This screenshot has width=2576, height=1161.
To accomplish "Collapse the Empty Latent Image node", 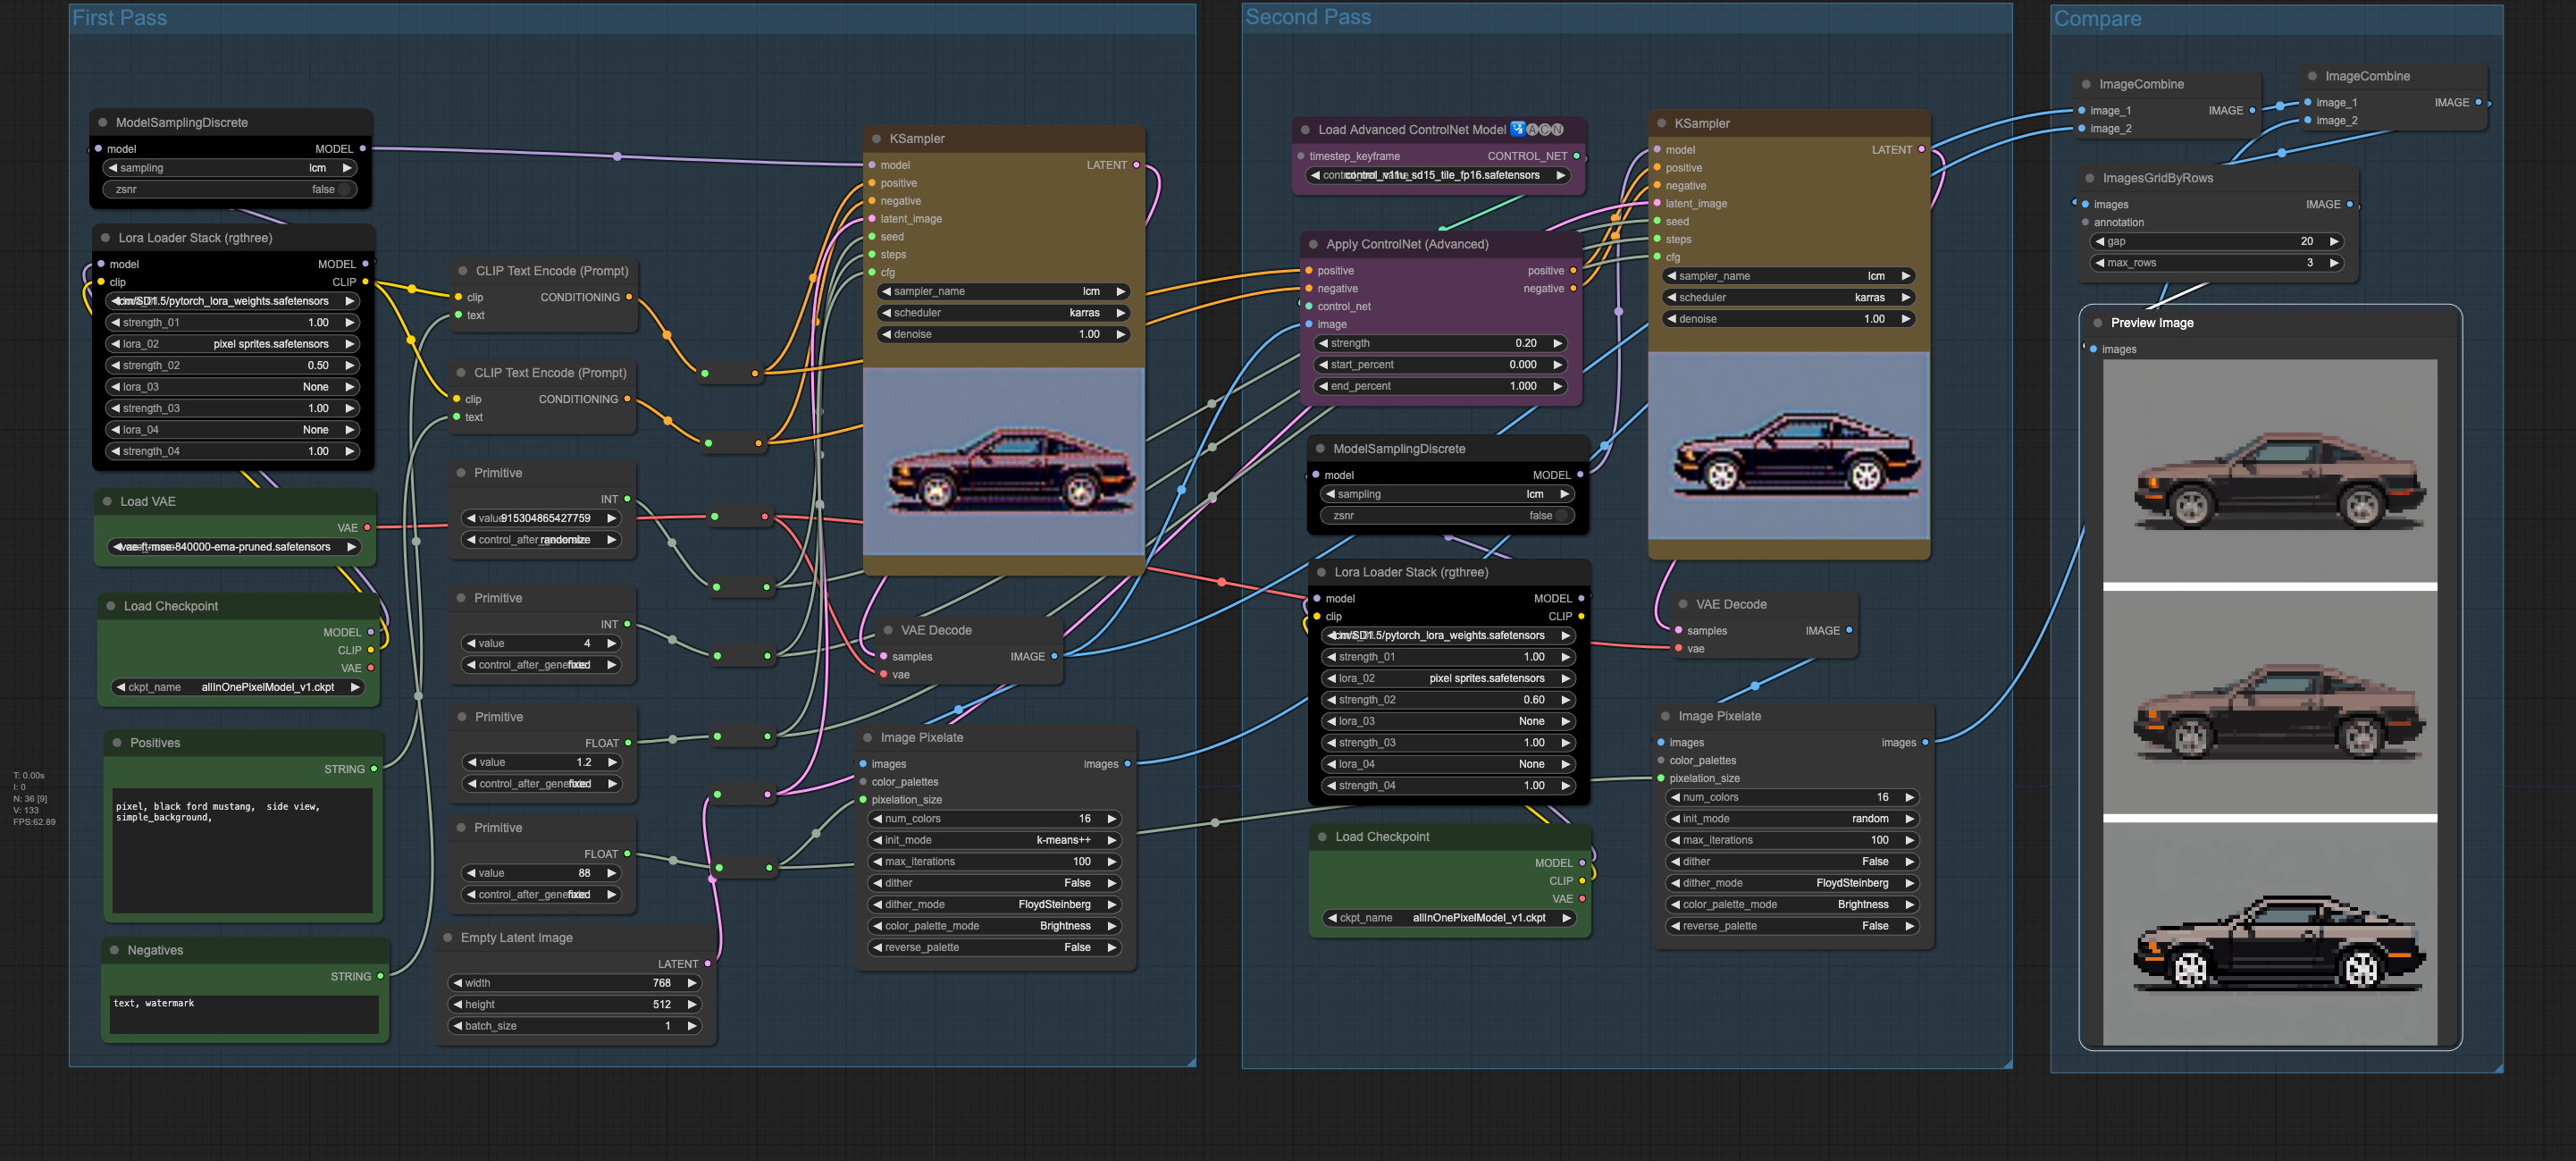I will tap(448, 938).
